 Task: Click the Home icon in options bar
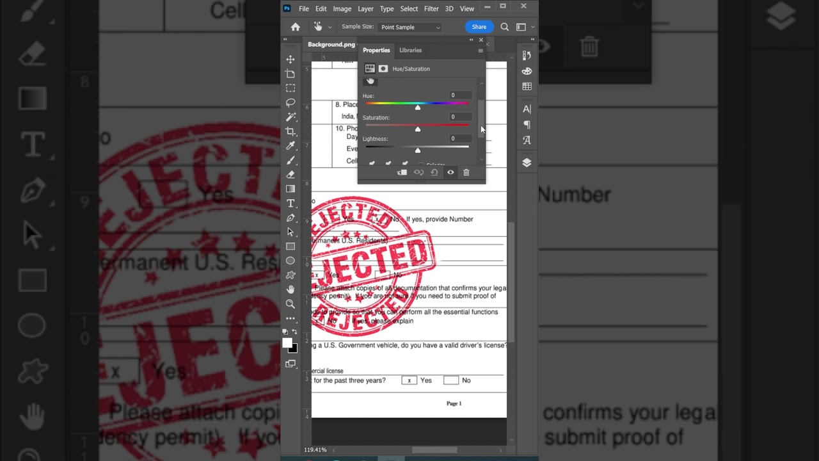296,27
